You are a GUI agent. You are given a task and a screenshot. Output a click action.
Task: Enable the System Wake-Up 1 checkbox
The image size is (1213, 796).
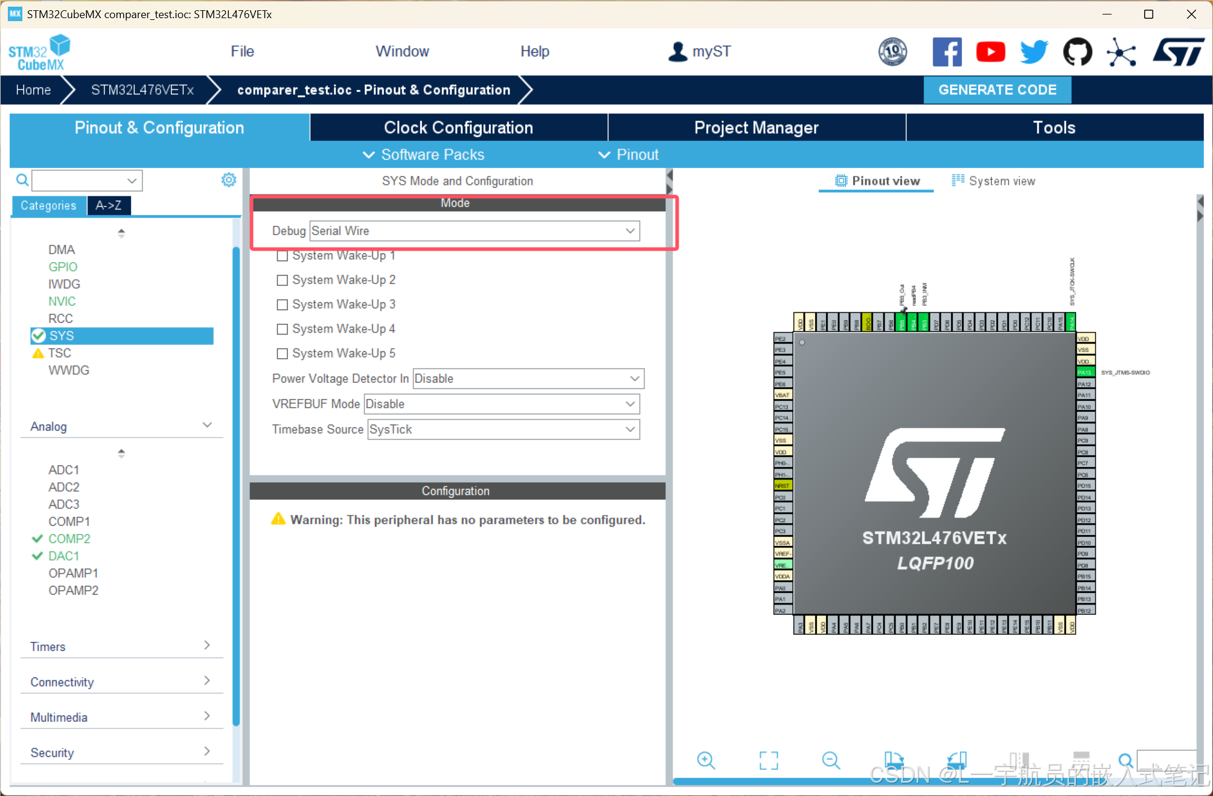pyautogui.click(x=282, y=255)
